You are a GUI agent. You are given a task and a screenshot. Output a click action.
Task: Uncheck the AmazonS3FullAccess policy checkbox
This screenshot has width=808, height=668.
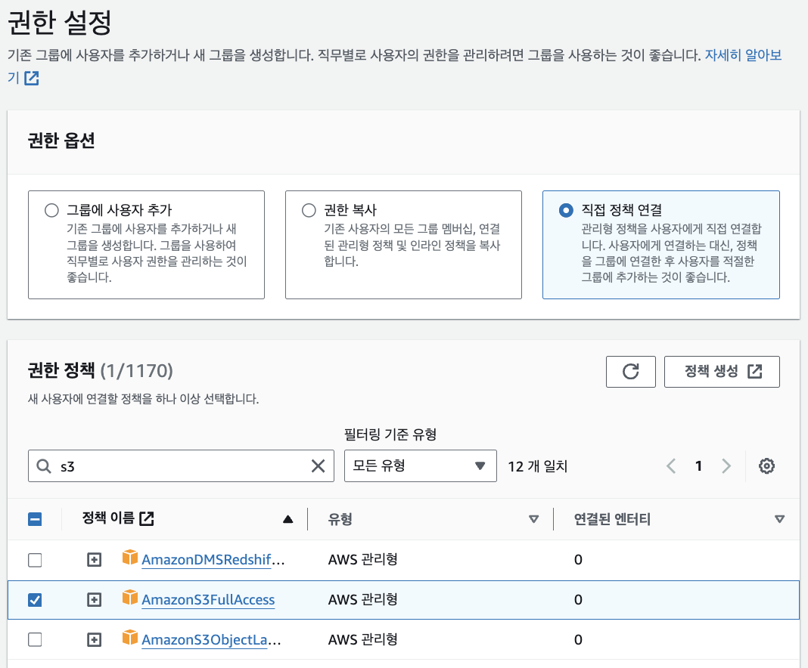[35, 600]
